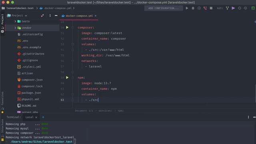
Task: Expand the vendor folder
Action: pos(15,28)
